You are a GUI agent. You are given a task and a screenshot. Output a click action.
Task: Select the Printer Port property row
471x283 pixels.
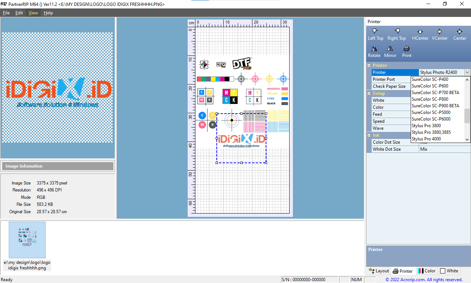coord(391,79)
